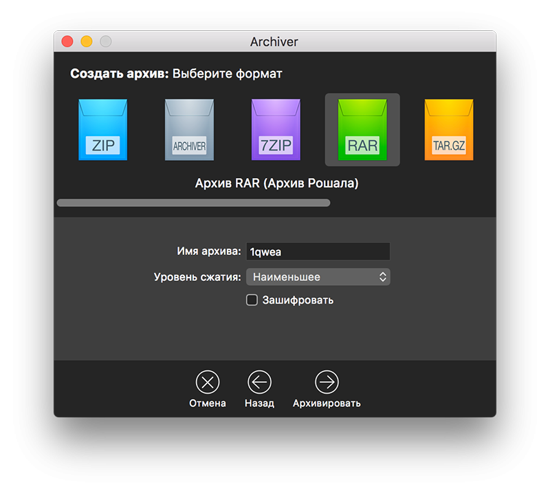Click the Отмена cancel icon

208,382
